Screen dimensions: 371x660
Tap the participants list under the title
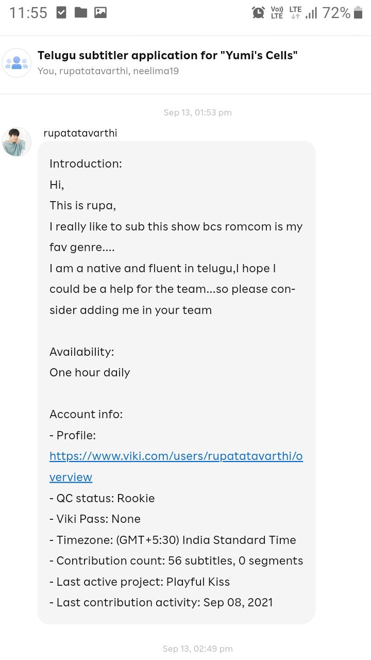(x=108, y=71)
